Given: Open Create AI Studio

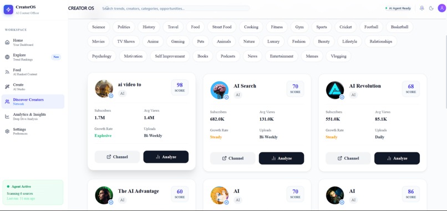Looking at the screenshot, I should (x=33, y=87).
